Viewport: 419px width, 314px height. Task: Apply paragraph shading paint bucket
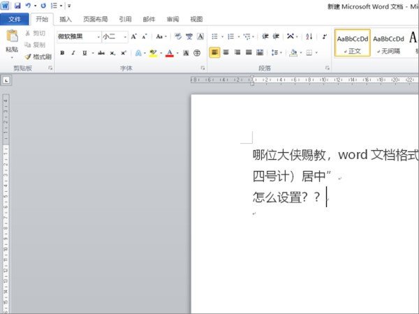293,52
